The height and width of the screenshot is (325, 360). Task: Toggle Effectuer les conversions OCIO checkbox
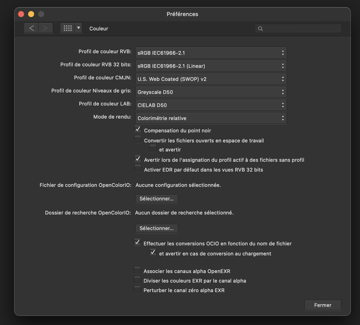pyautogui.click(x=137, y=242)
